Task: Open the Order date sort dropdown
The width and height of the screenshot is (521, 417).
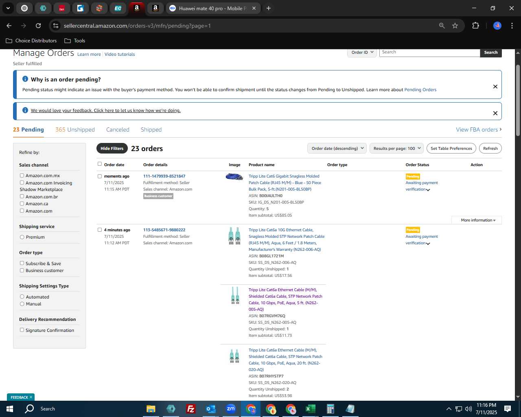Action: (337, 149)
